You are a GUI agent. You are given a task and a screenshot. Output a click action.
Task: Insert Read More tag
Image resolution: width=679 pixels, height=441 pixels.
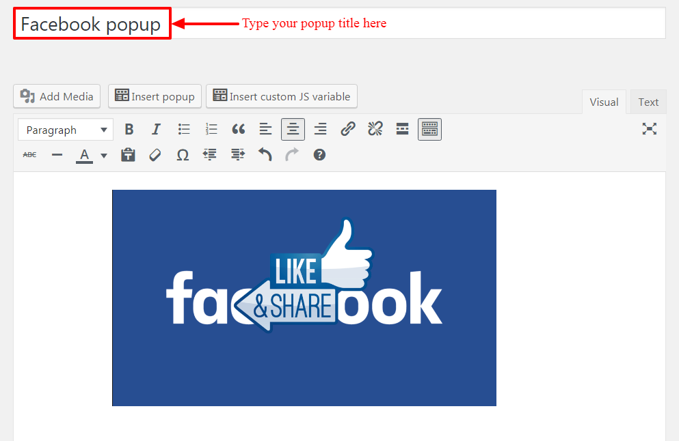pos(402,129)
